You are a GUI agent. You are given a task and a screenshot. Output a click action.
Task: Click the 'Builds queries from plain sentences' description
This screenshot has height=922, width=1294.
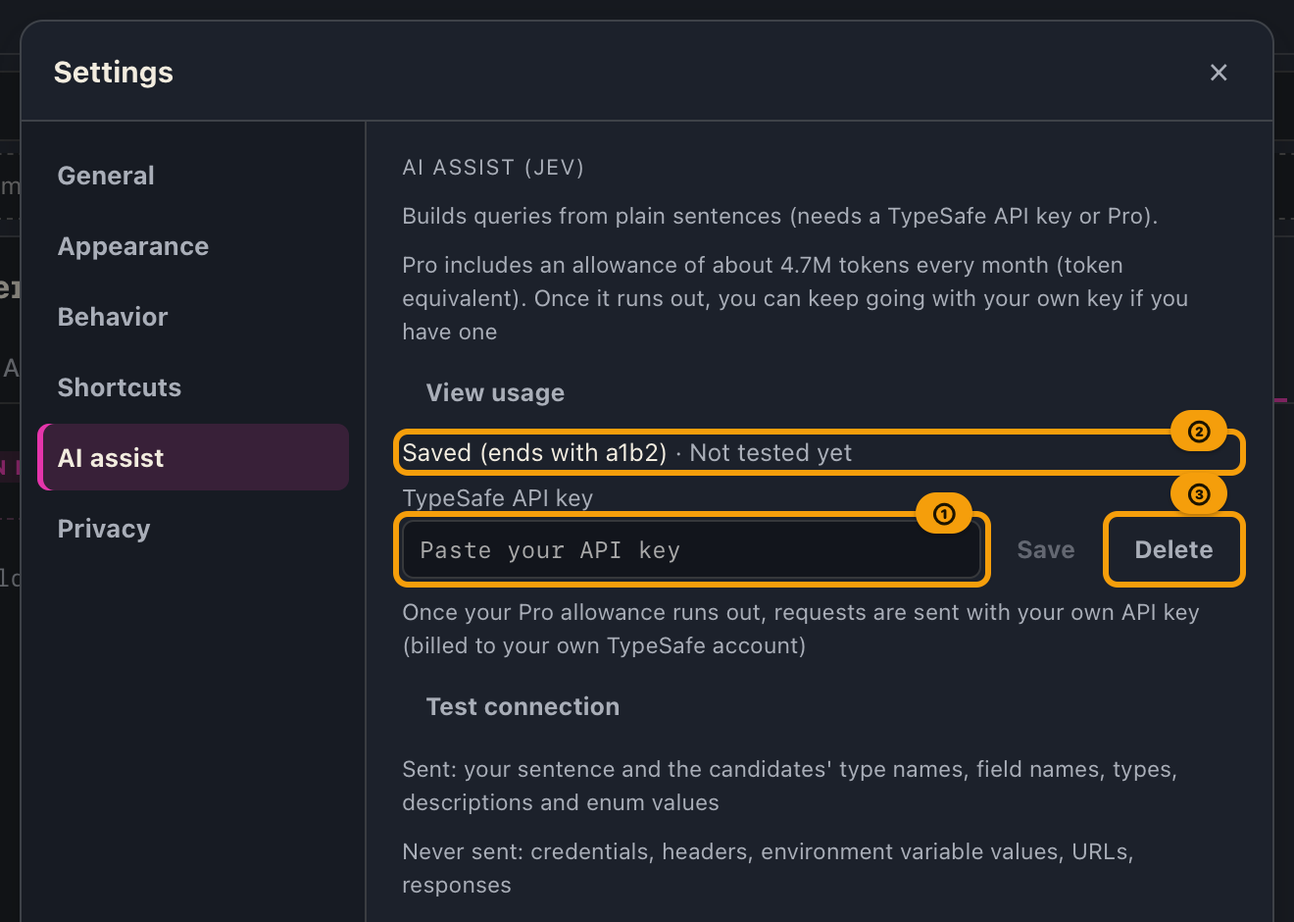[x=780, y=217]
